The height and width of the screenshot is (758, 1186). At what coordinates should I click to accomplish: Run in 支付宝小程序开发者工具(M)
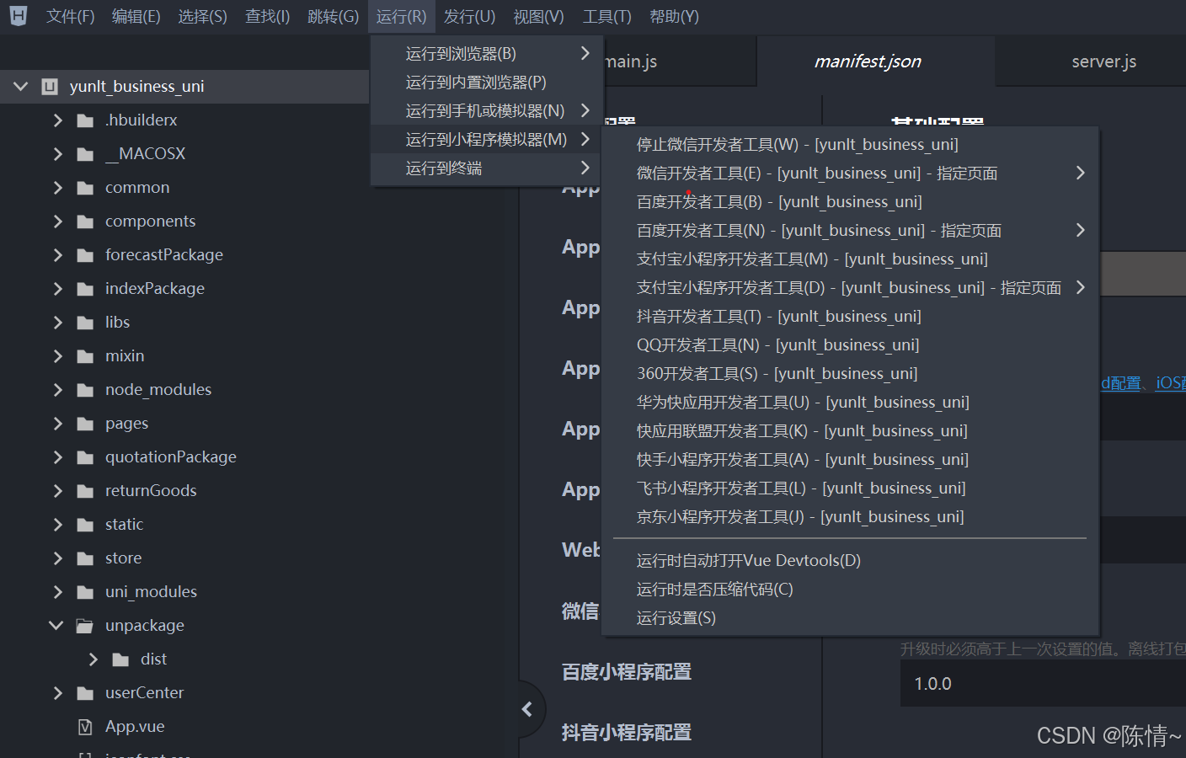point(851,259)
